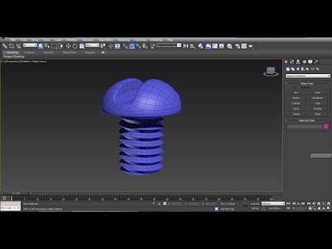The image size is (332, 249).
Task: Open the Selection Filter dropdown
Action: (x=30, y=46)
